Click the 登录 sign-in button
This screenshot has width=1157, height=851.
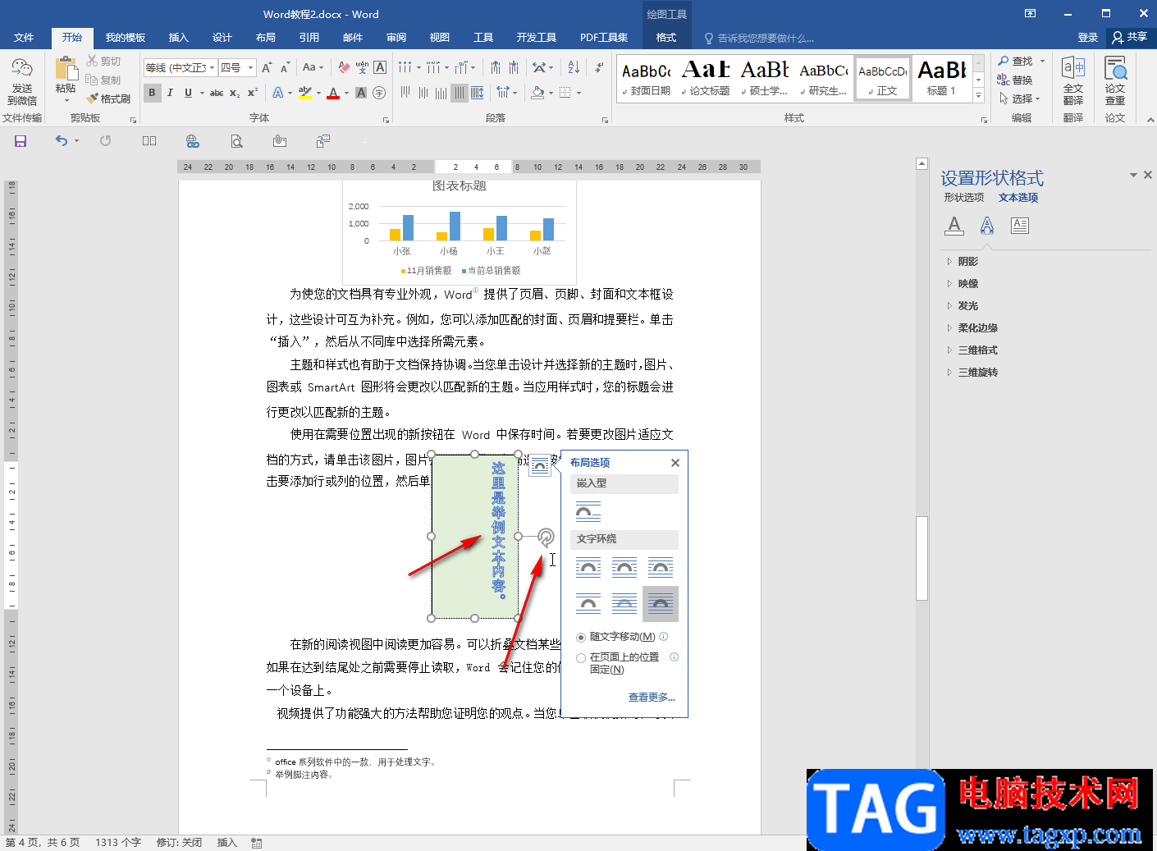pos(1088,37)
